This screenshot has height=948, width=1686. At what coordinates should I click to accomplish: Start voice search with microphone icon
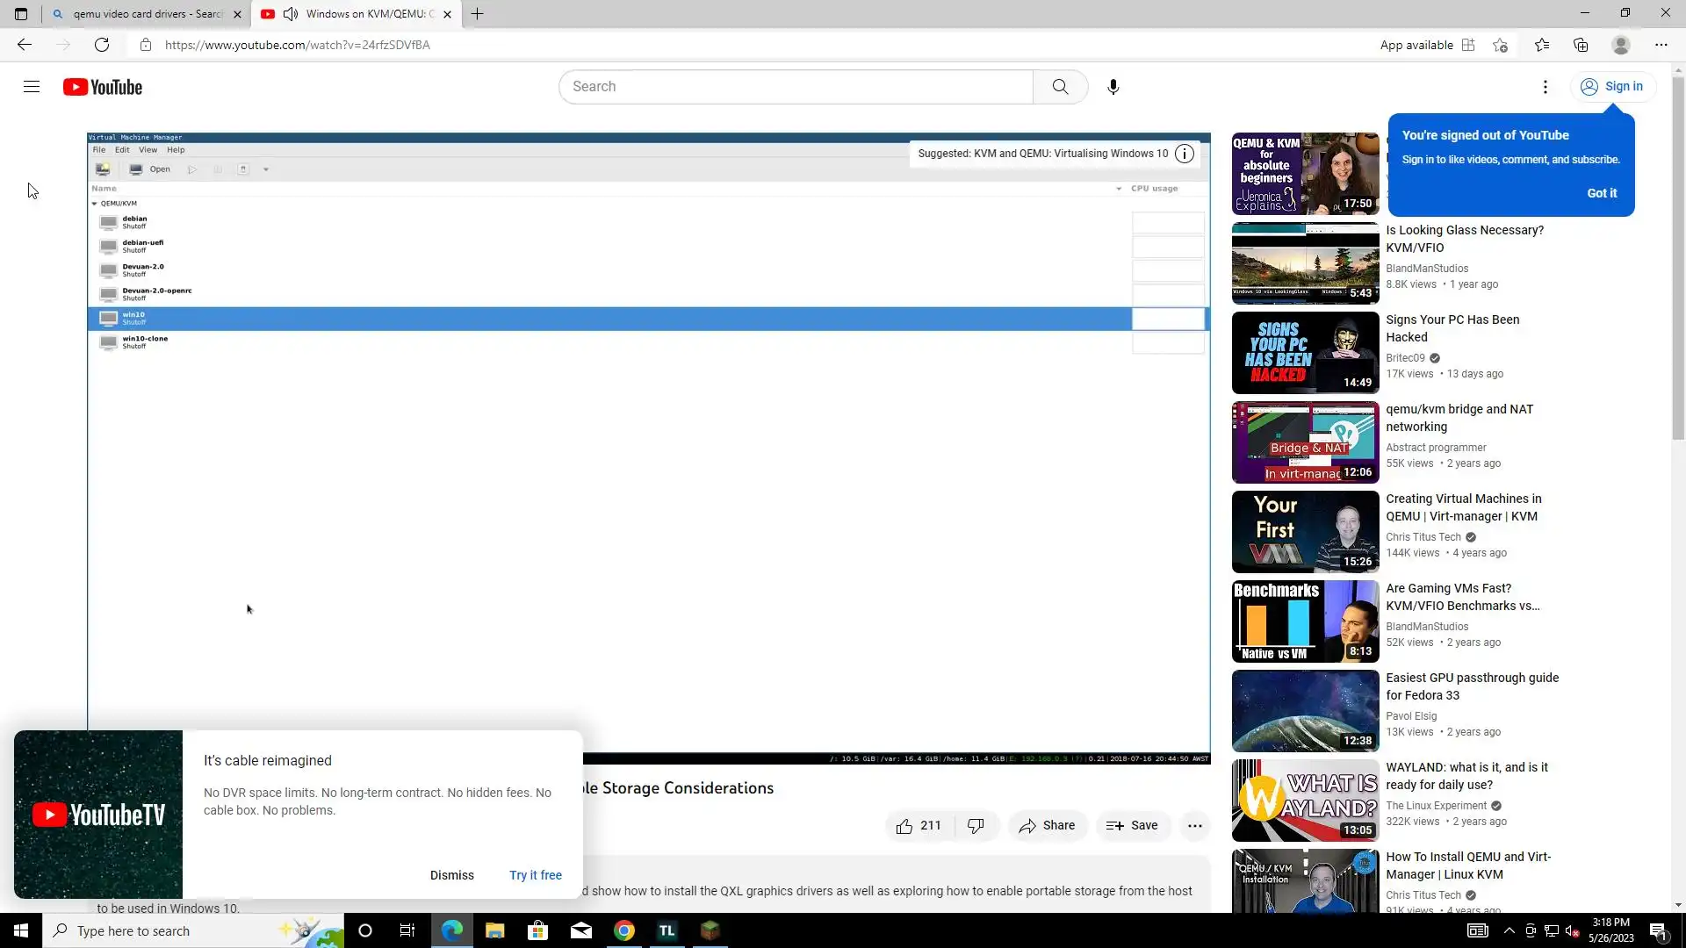1113,87
